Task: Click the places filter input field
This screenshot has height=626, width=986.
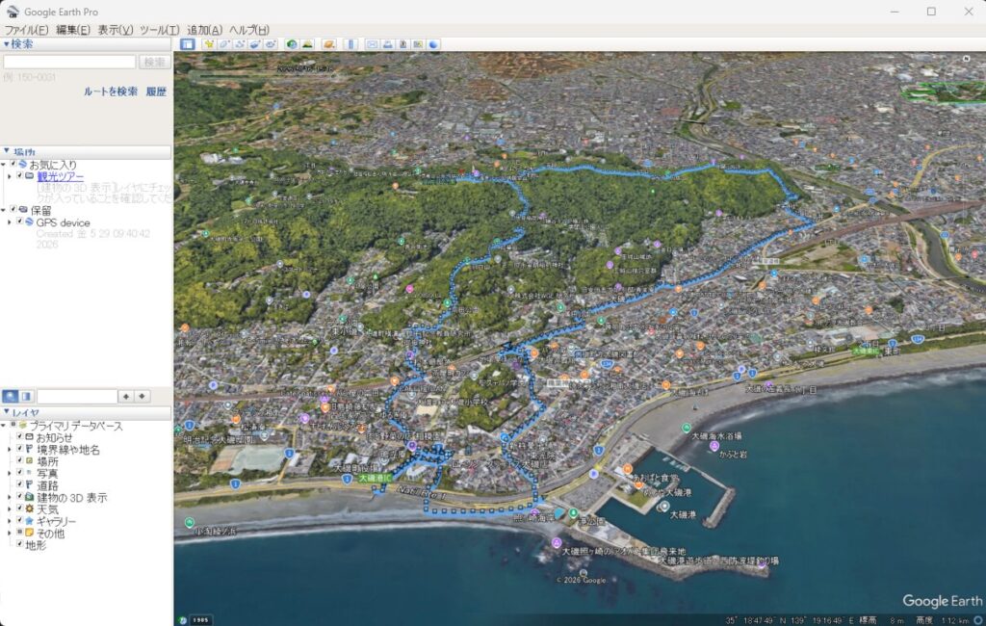Action: coord(77,397)
